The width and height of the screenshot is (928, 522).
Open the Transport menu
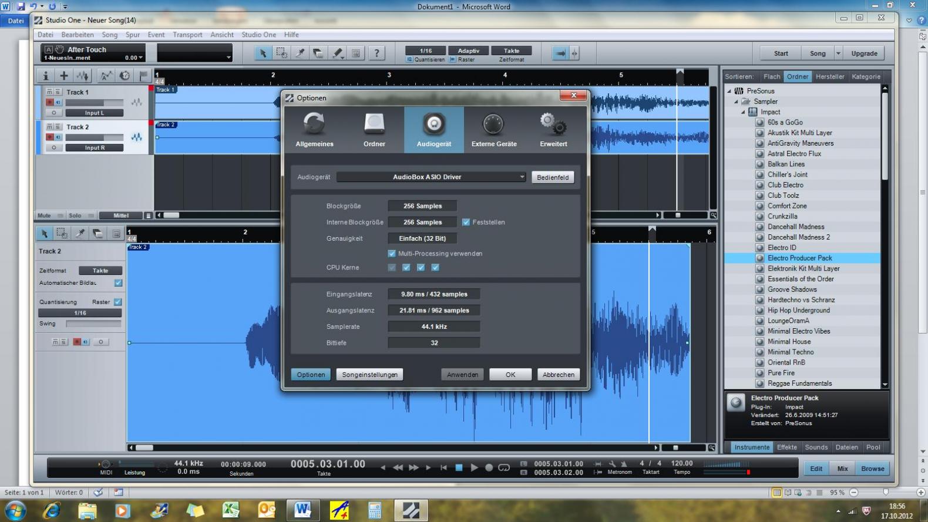tap(187, 35)
